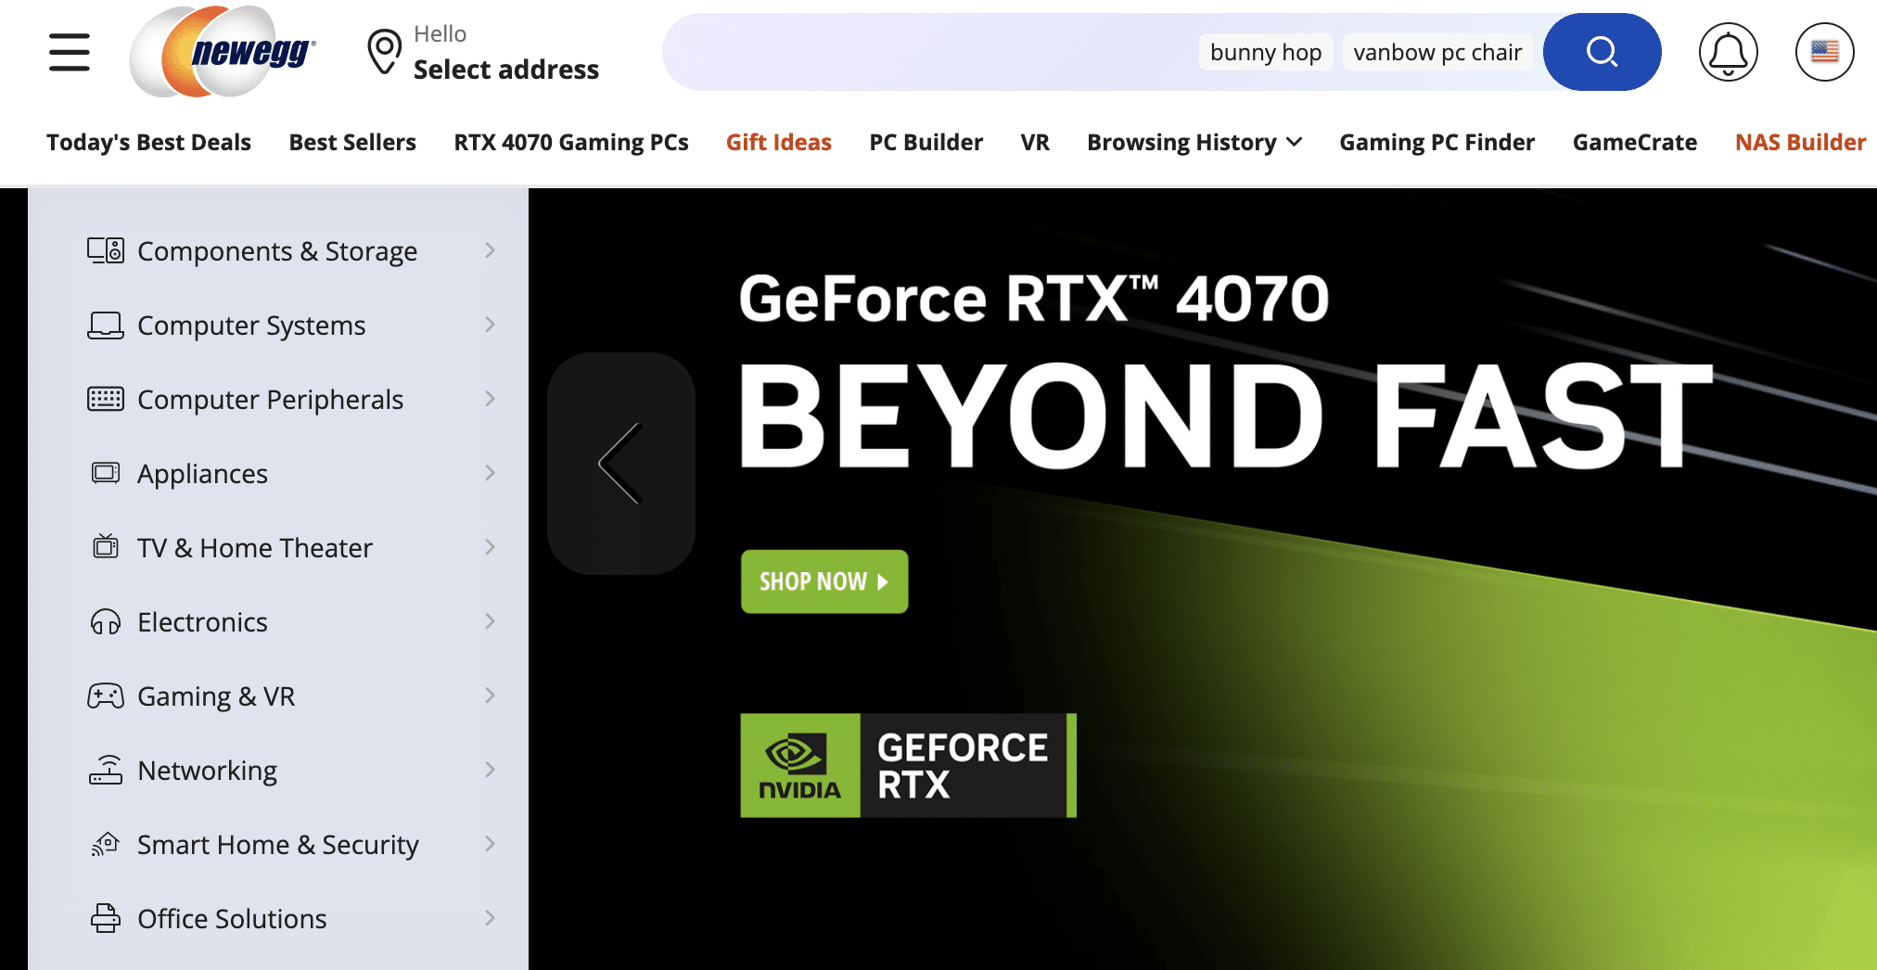Click the GeForce RTX 4070 banner headline
Image resolution: width=1877 pixels, height=970 pixels.
(x=1034, y=299)
